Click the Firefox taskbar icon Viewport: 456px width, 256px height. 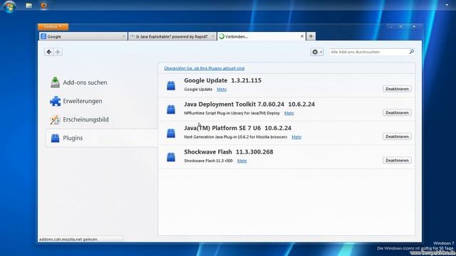(43, 5)
